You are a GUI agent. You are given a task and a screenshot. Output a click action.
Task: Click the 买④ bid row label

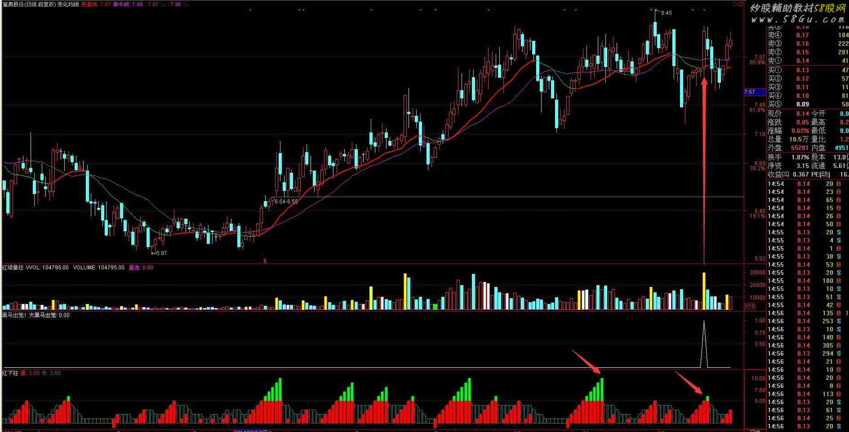click(x=775, y=96)
